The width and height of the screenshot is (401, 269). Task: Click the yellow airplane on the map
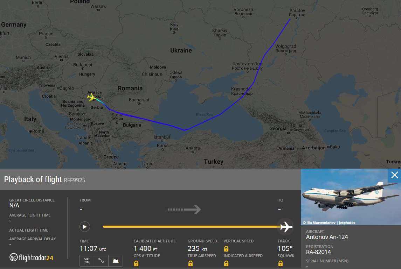point(91,97)
